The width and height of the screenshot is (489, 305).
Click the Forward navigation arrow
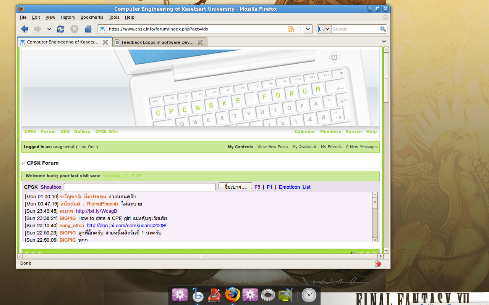[37, 29]
